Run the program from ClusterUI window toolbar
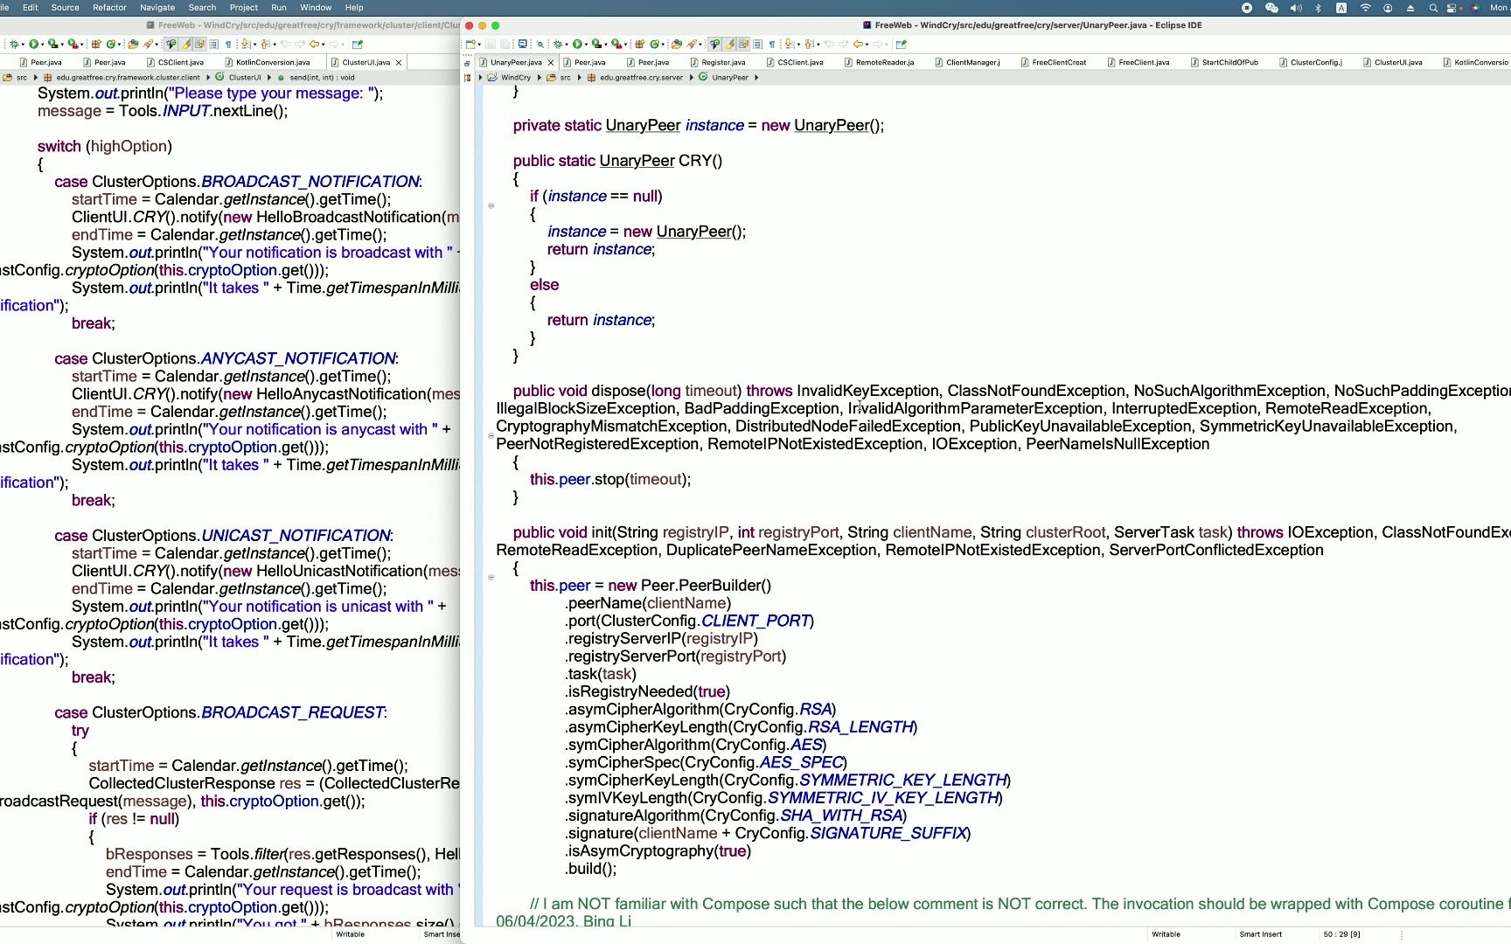The height and width of the screenshot is (944, 1511). (33, 44)
